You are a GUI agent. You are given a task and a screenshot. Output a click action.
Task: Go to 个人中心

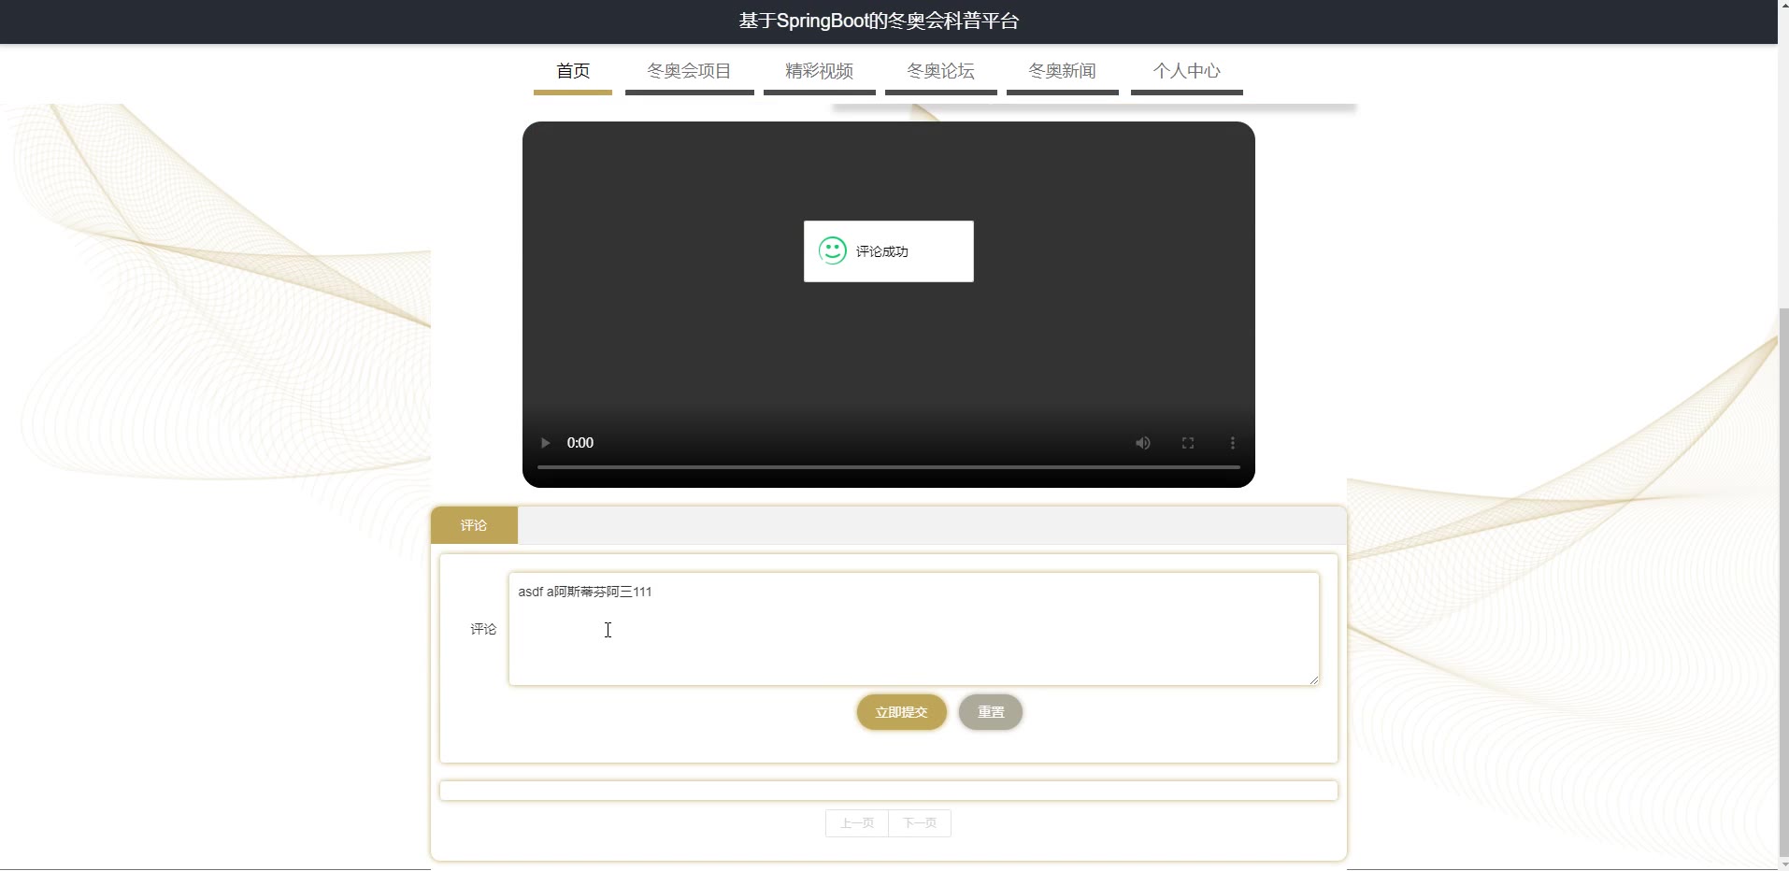coord(1186,71)
